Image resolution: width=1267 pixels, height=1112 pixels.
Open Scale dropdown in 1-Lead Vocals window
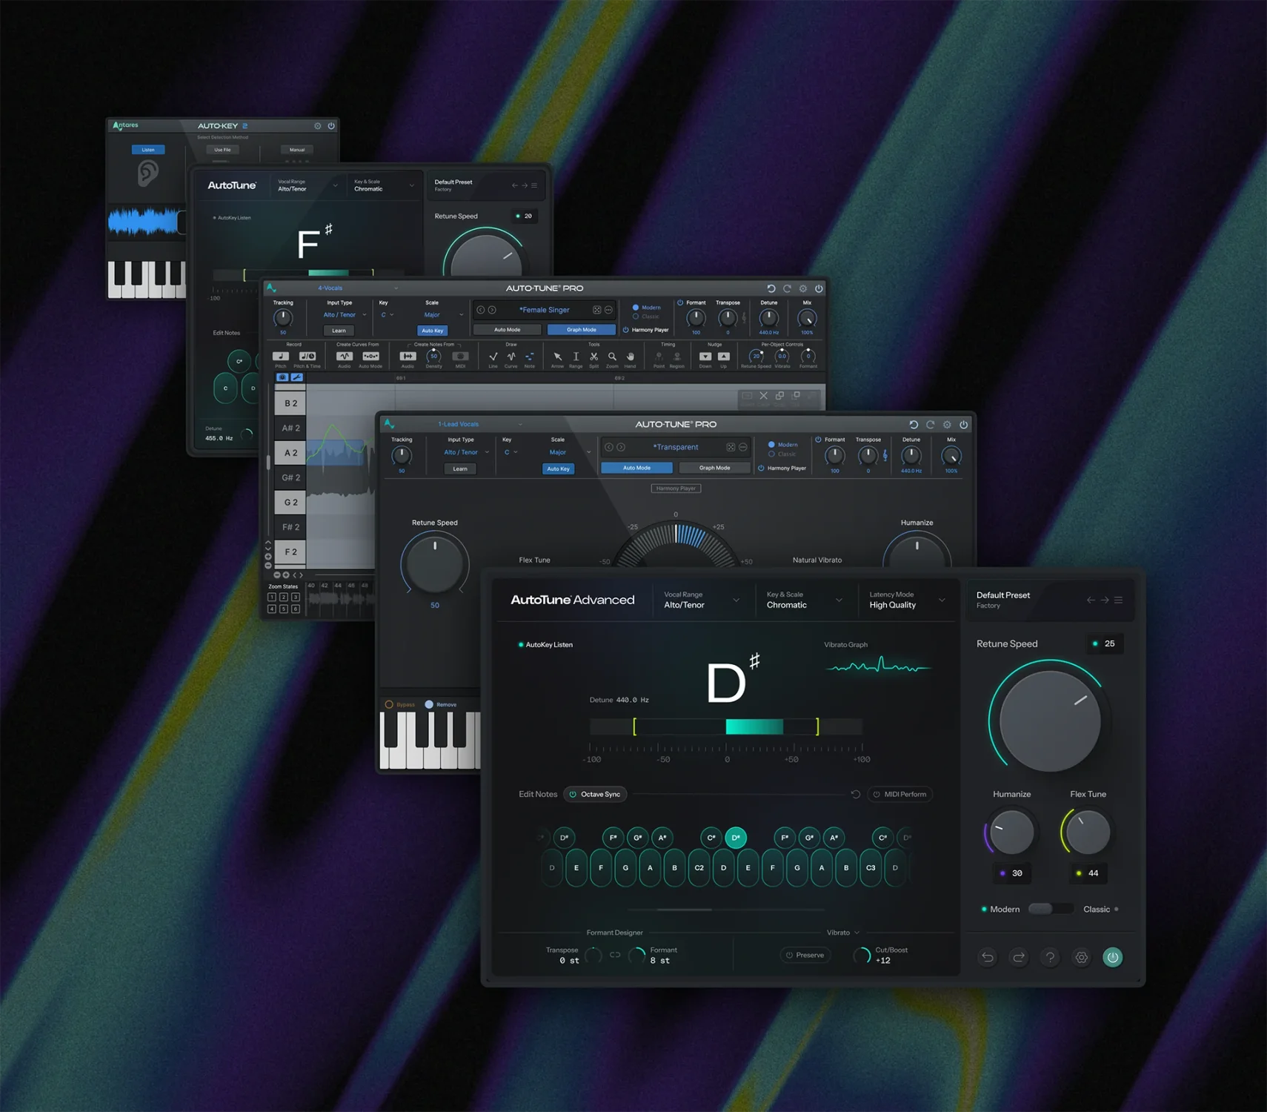[x=570, y=452]
